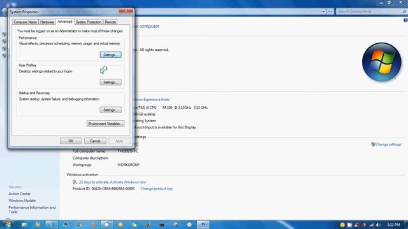Refresh the Control Panel address bar
The width and height of the screenshot is (408, 229).
pyautogui.click(x=330, y=11)
